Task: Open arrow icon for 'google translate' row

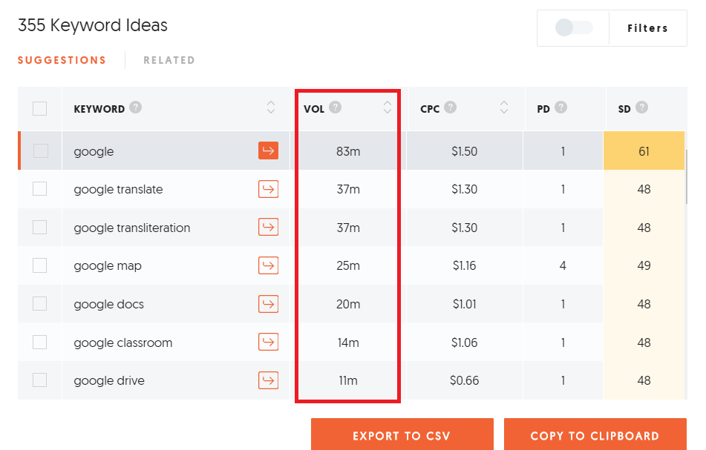Action: pyautogui.click(x=268, y=189)
